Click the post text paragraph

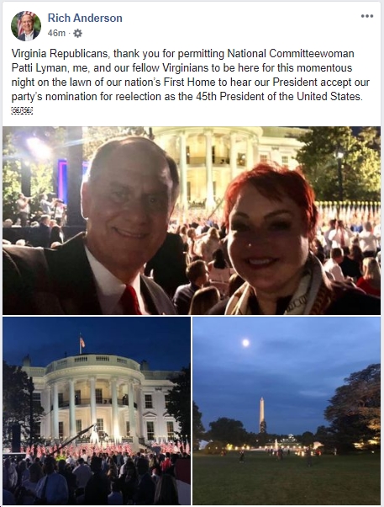click(x=191, y=75)
